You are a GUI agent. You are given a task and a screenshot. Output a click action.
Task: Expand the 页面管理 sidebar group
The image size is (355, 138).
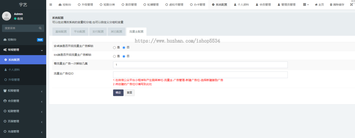23,121
